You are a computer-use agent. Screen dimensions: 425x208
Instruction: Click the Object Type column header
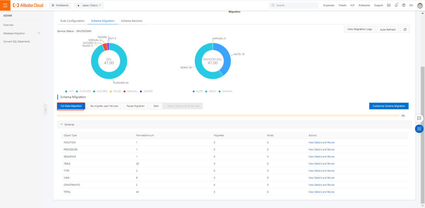coord(70,135)
